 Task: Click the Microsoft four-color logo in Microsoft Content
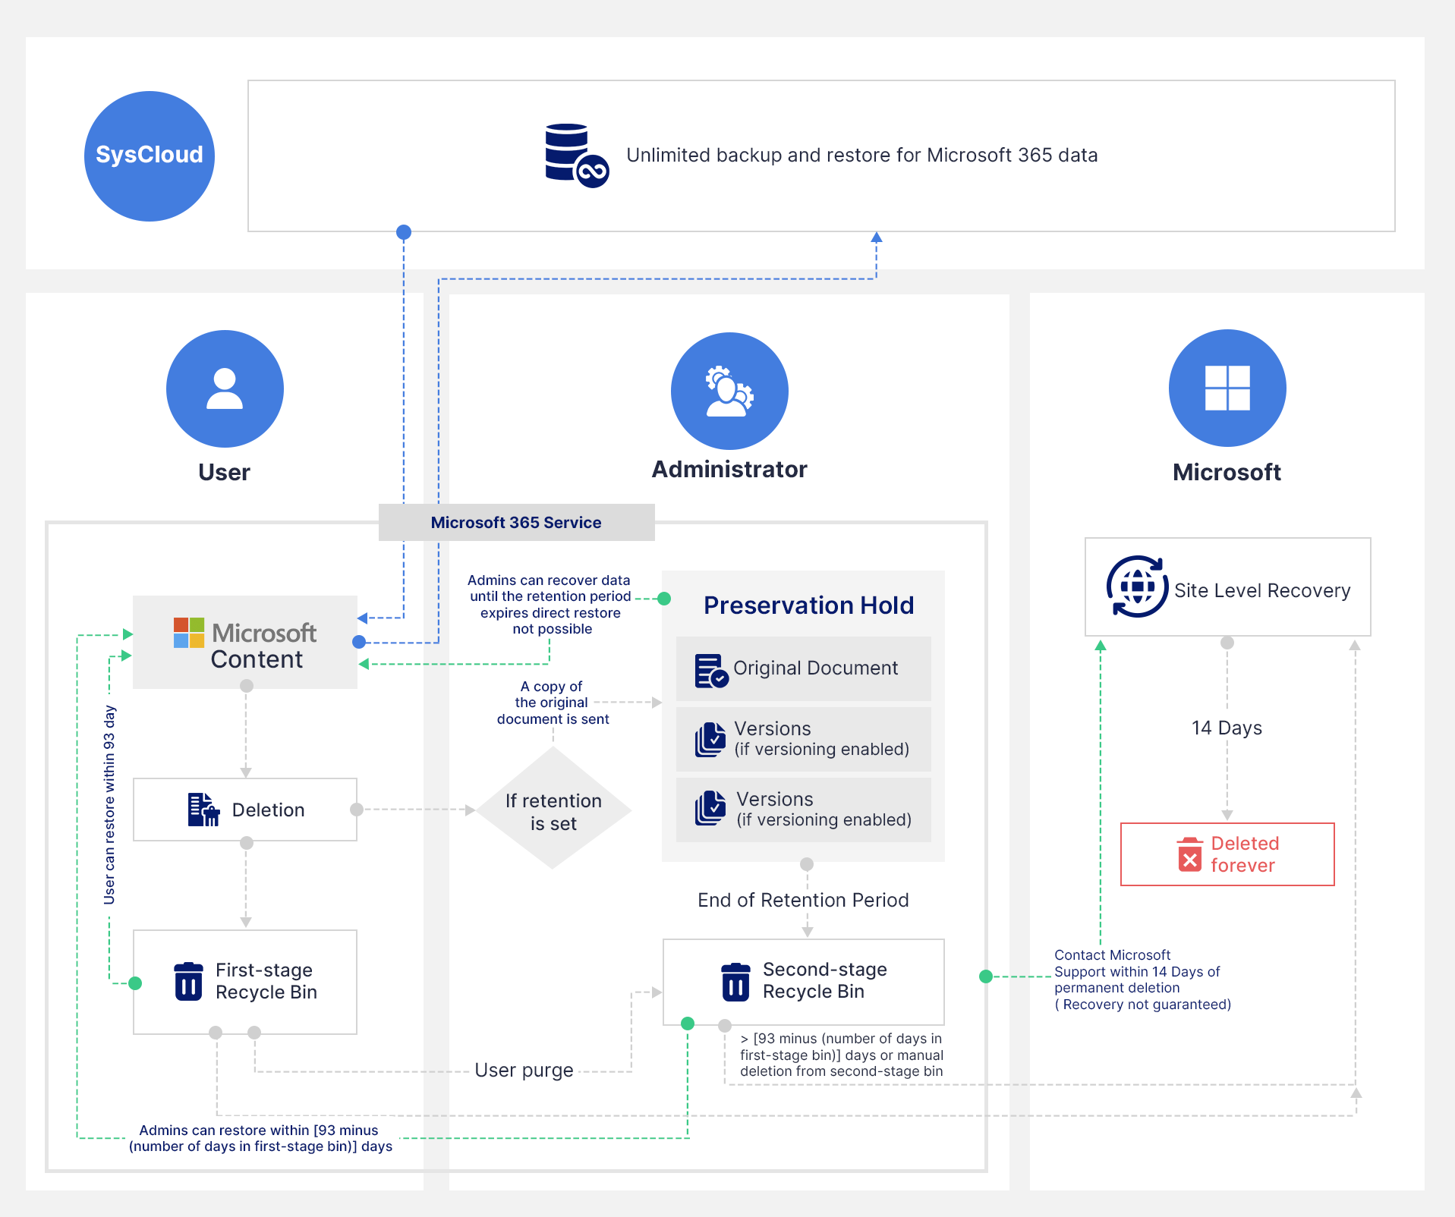tap(189, 633)
